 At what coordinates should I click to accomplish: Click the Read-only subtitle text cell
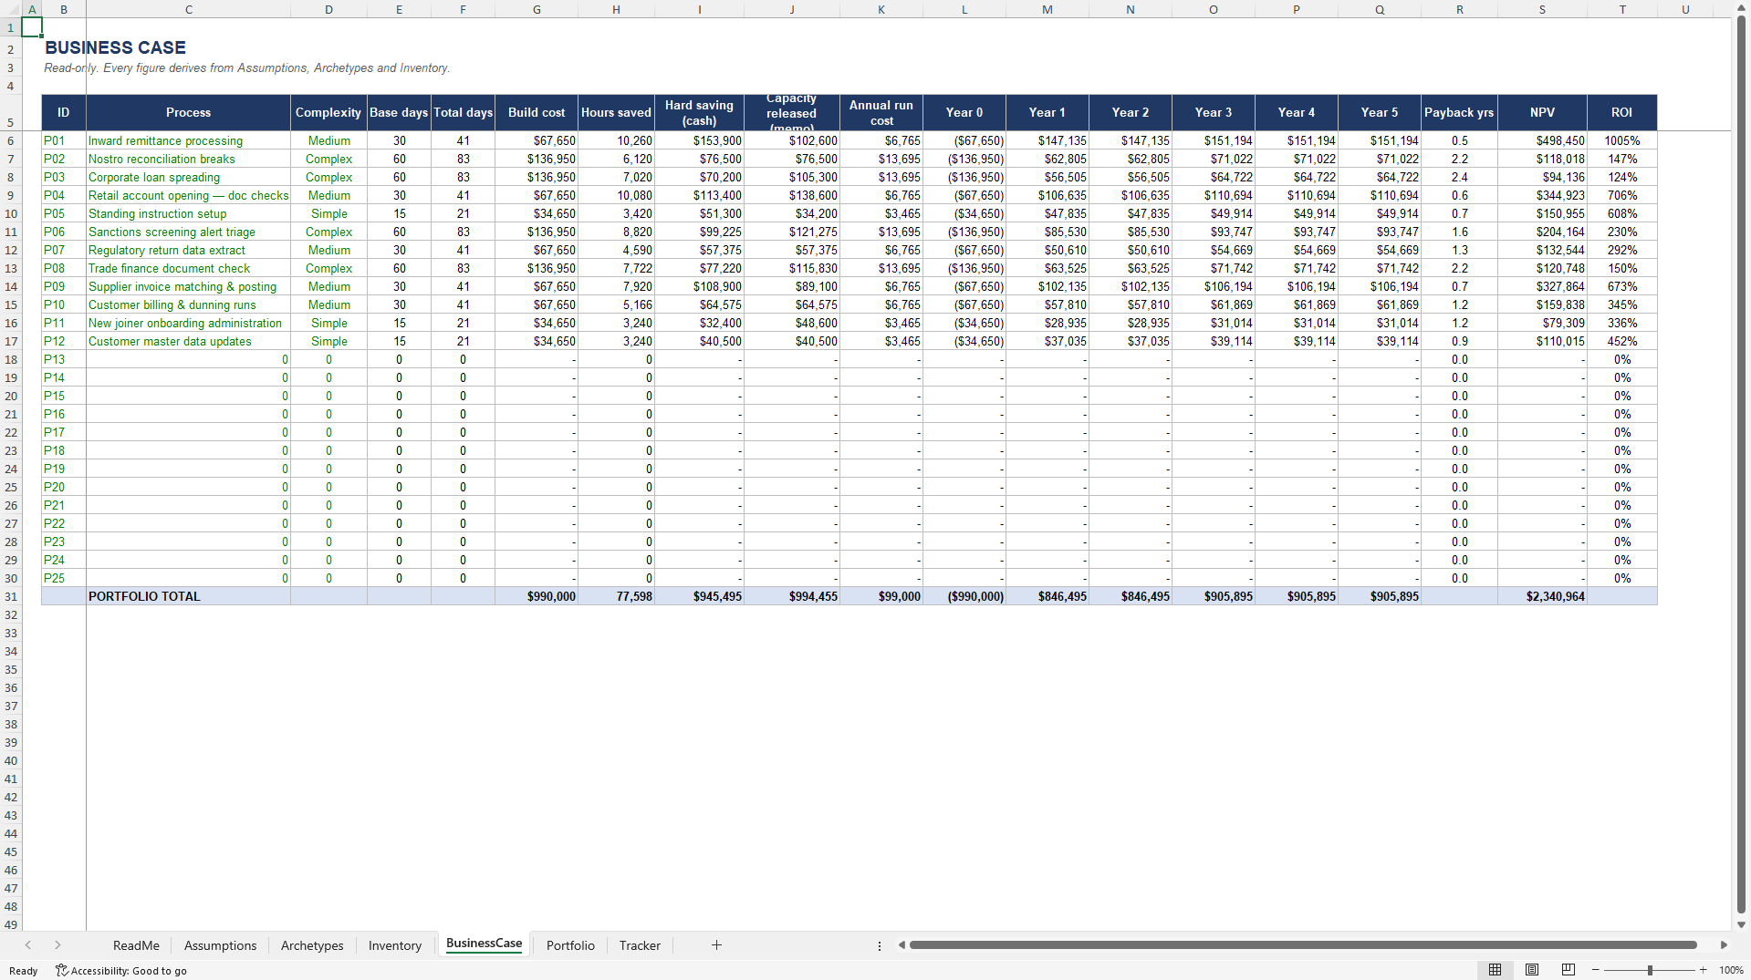pyautogui.click(x=247, y=68)
